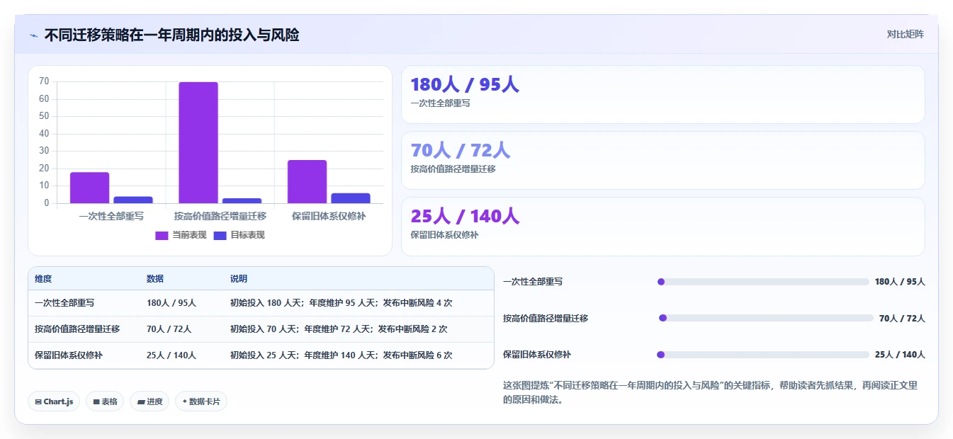Click chart x-axis label 保留旧体系仅修补

point(329,216)
